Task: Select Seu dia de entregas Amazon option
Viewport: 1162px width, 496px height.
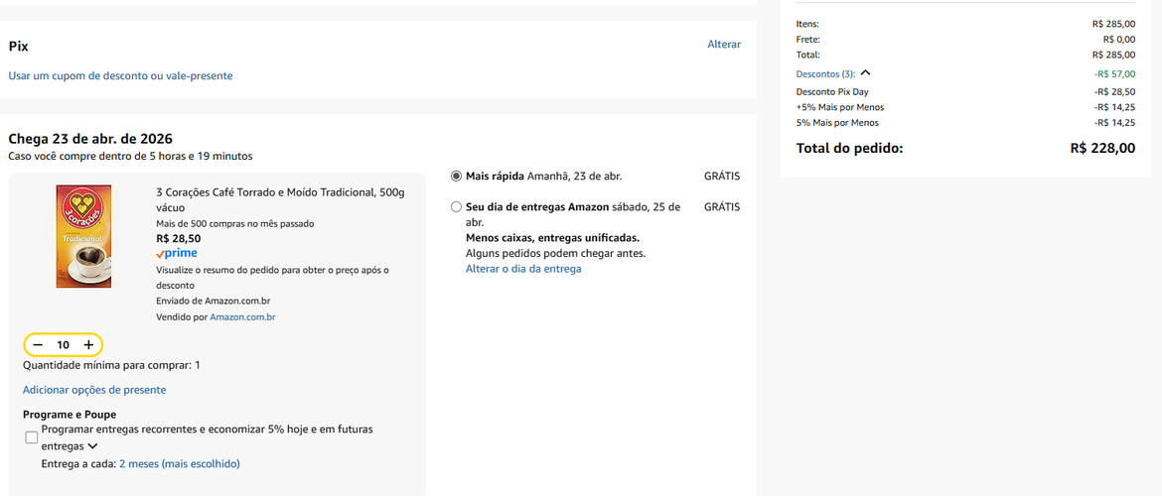Action: click(456, 207)
